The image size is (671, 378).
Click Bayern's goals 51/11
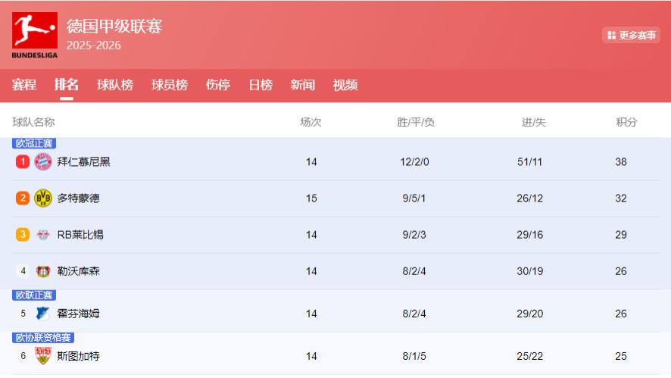tap(530, 162)
